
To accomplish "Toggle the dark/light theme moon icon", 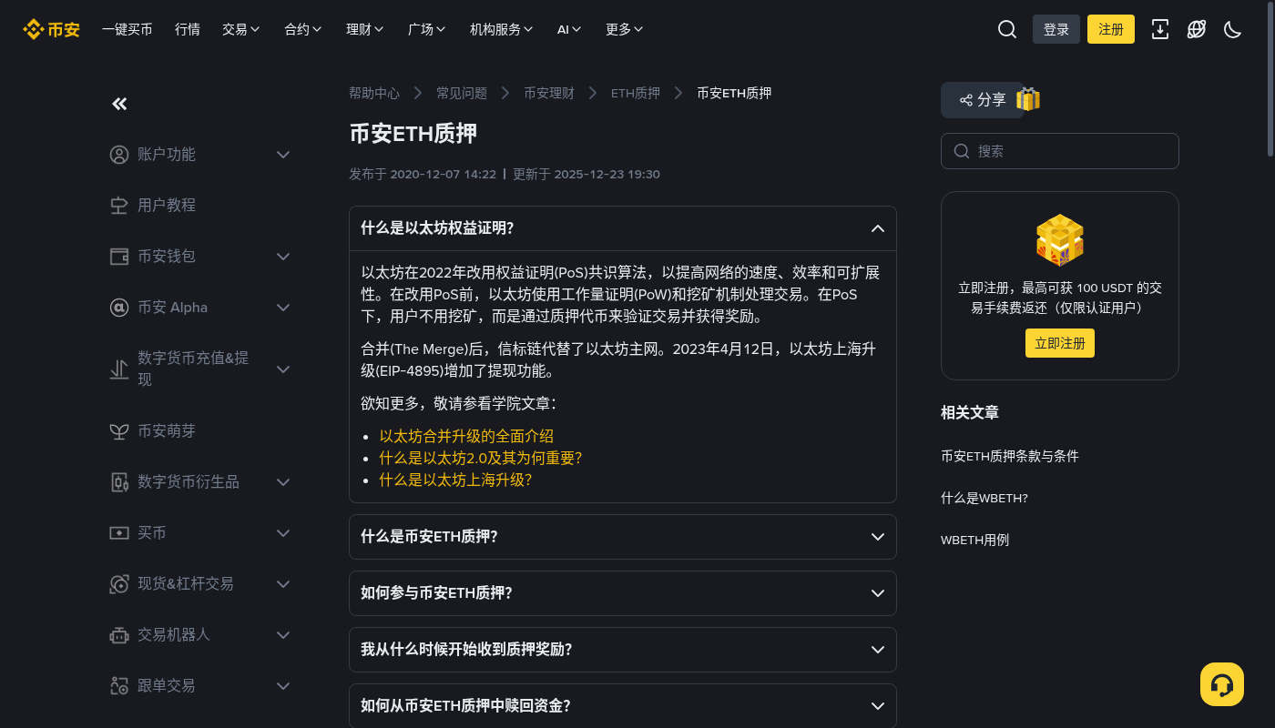I will [x=1233, y=29].
